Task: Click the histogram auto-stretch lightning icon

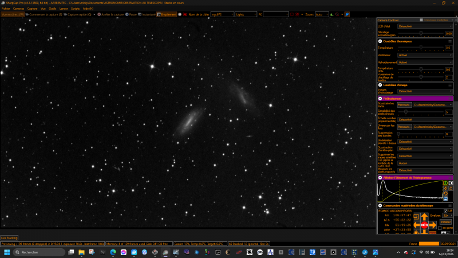Action: tap(445, 188)
